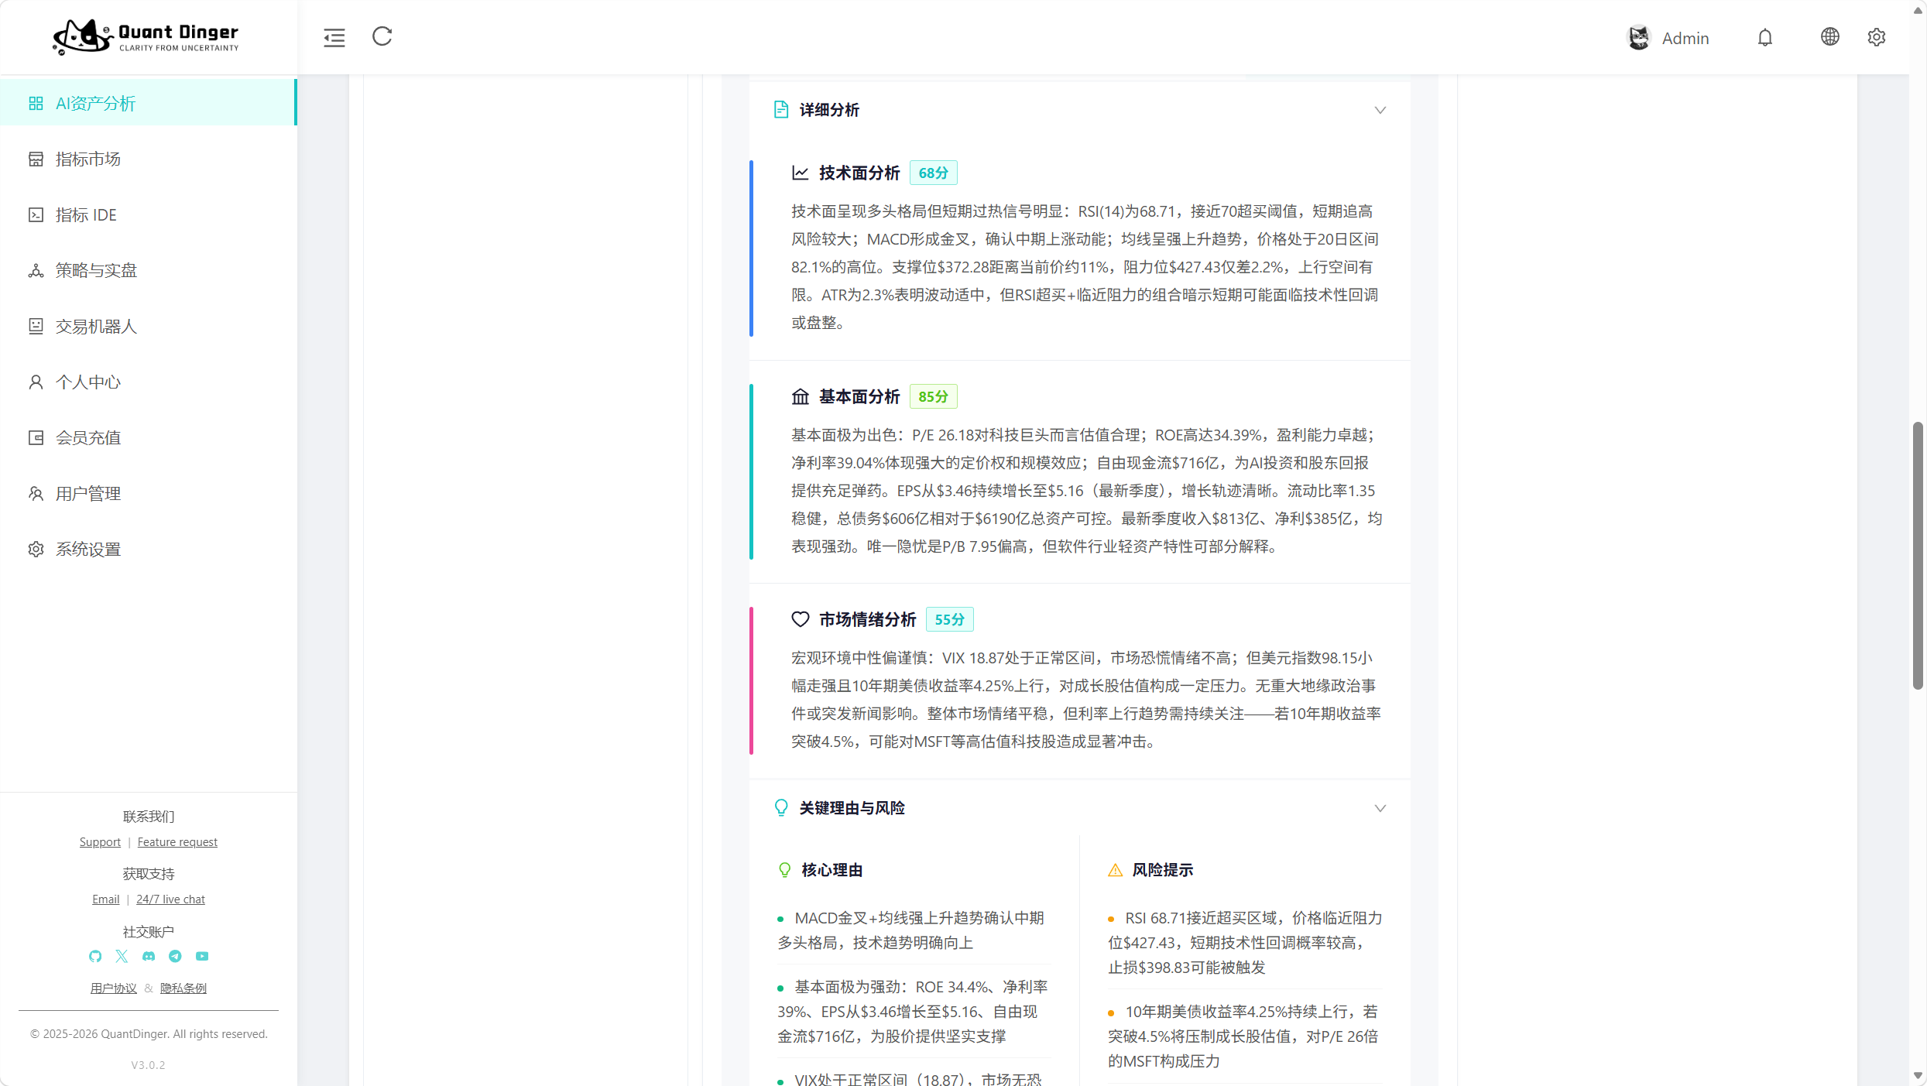This screenshot has height=1086, width=1927.
Task: Open the language globe selector
Action: pyautogui.click(x=1830, y=36)
